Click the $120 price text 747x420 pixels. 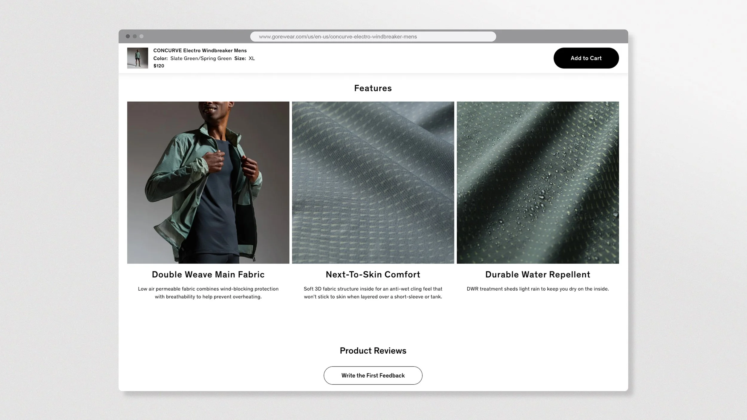tap(159, 66)
